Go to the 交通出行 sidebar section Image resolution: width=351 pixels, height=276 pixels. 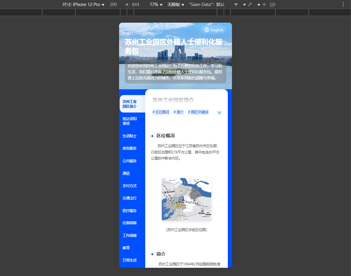(130, 198)
